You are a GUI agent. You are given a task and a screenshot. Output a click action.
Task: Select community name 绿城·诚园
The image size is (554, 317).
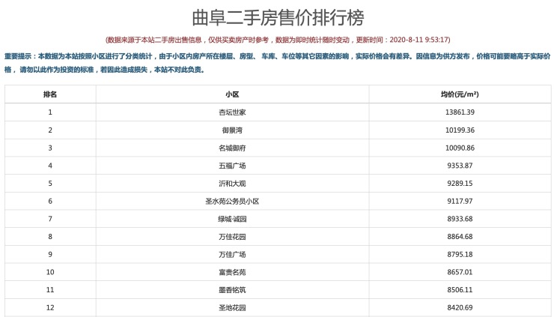click(x=232, y=219)
